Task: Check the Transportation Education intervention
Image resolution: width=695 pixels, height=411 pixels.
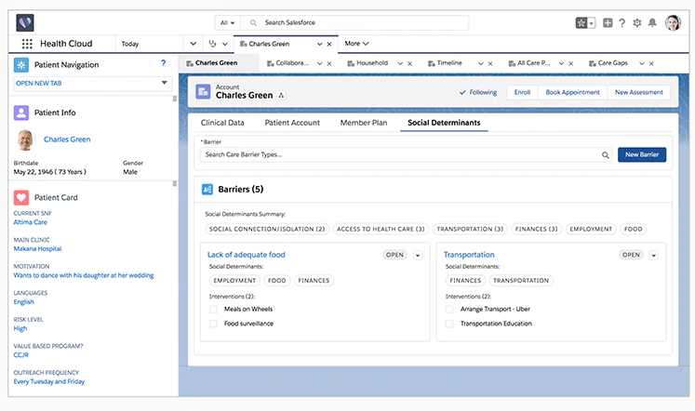Action: click(x=449, y=324)
